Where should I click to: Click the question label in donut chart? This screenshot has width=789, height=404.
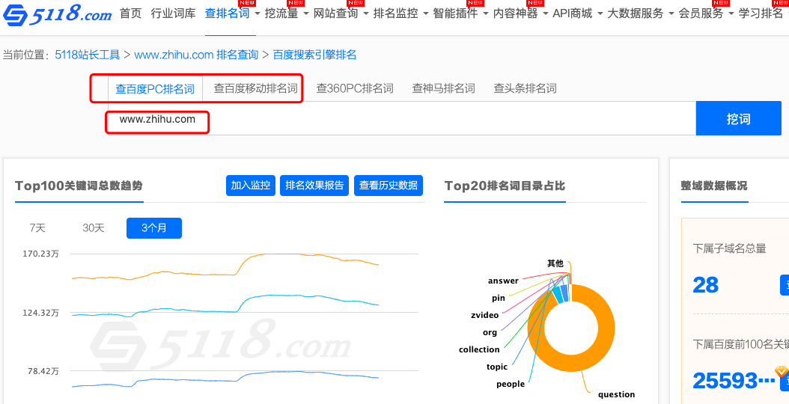click(616, 394)
